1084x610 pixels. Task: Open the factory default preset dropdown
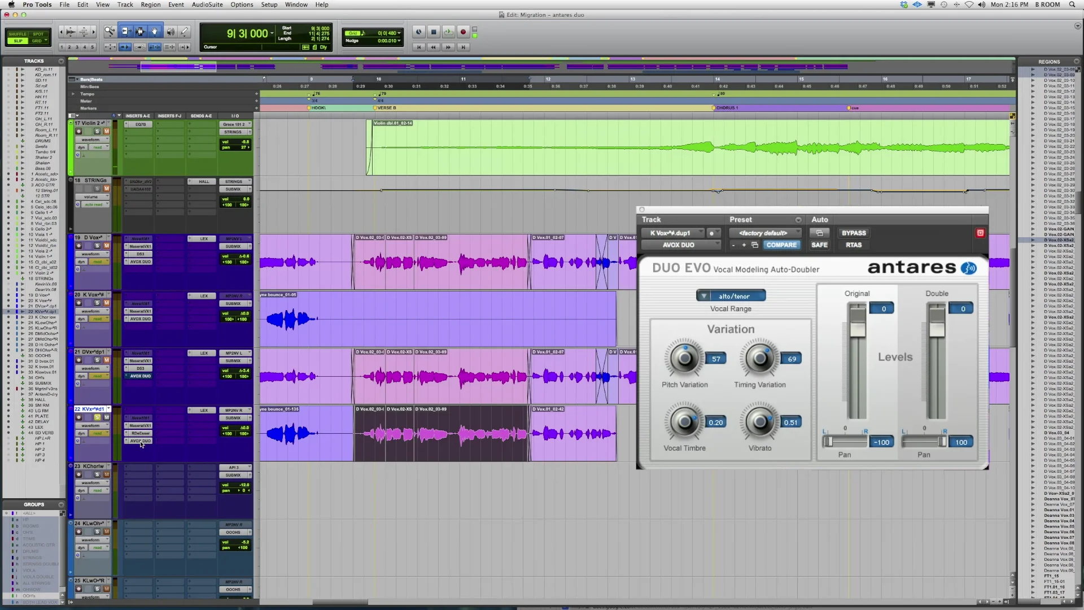(765, 233)
